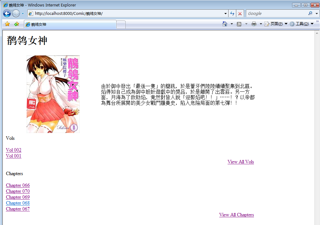The width and height of the screenshot is (320, 225).
Task: Stop loading with the red X button
Action: (x=240, y=14)
